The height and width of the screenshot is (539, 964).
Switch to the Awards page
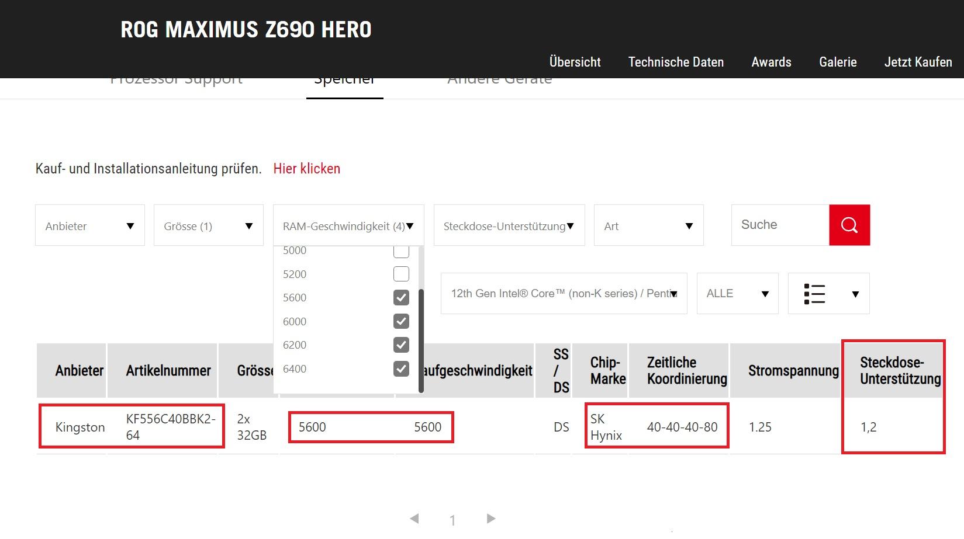coord(771,62)
